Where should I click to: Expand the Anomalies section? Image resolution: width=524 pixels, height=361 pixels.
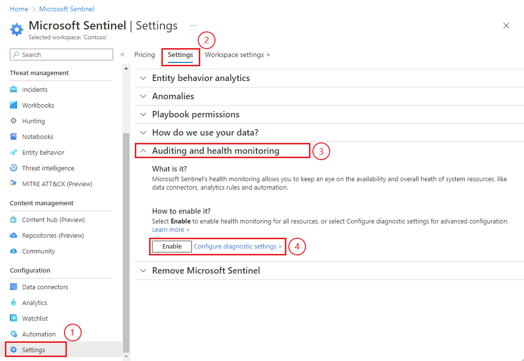click(x=143, y=96)
